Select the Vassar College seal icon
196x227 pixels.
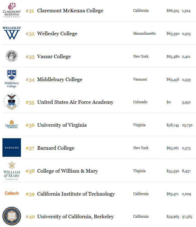12,56
